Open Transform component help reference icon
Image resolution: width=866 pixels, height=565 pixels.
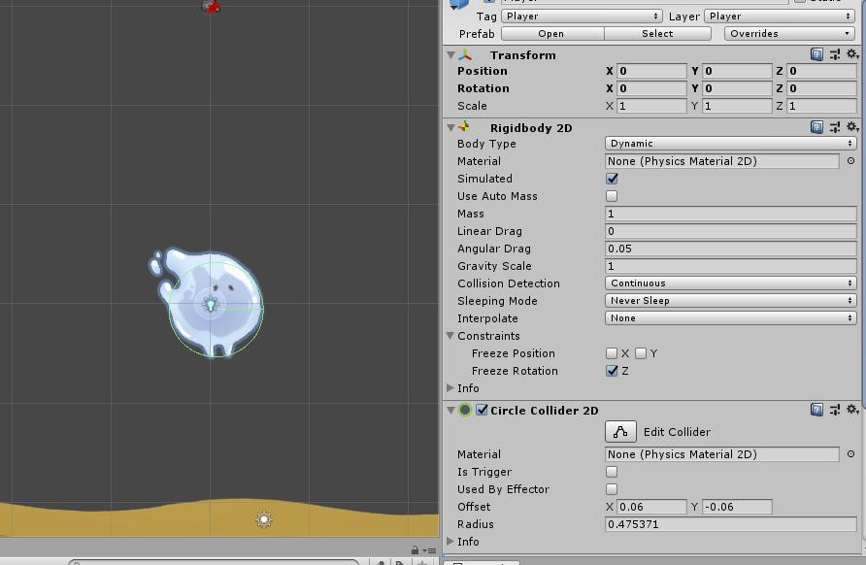(816, 54)
